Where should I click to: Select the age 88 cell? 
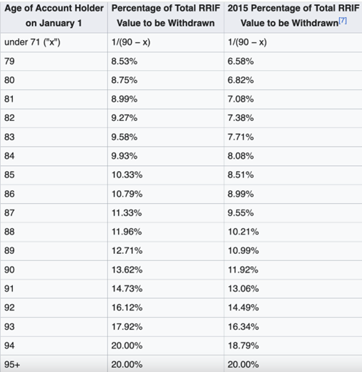click(54, 232)
